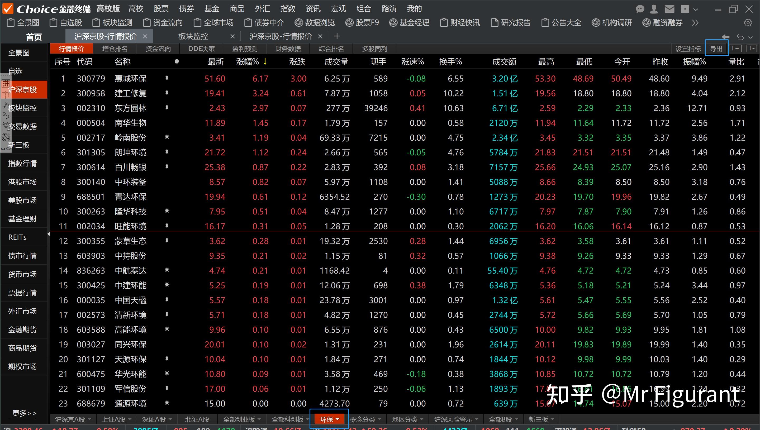Viewport: 760px width, 430px height.
Task: Click the back arrow navigation icon
Action: coord(725,37)
